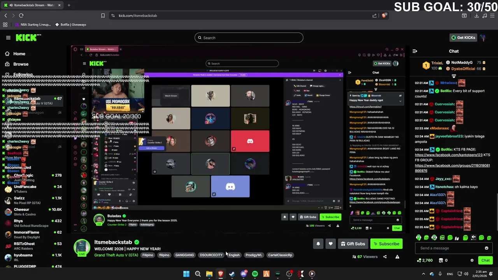Open taskbar Search
The width and height of the screenshot is (498, 280).
(198, 274)
